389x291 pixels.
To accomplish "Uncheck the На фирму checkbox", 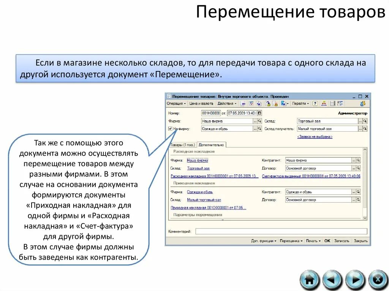I will [170, 129].
